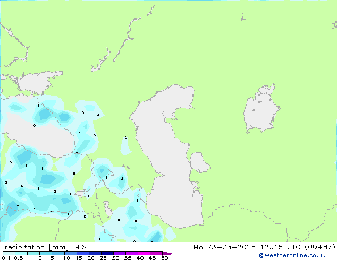Select the '12..15 UTC' time text
337x260 pixels.
280,247
